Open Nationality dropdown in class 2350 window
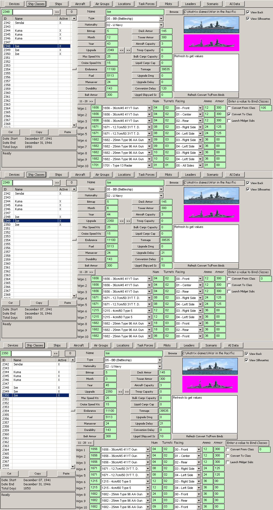 (160, 366)
